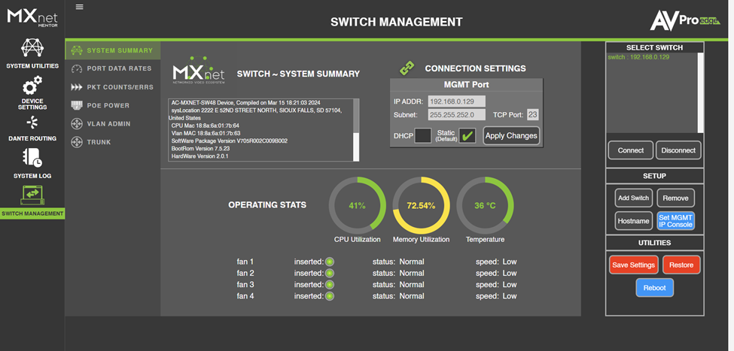Click the Hostname button

tap(633, 221)
